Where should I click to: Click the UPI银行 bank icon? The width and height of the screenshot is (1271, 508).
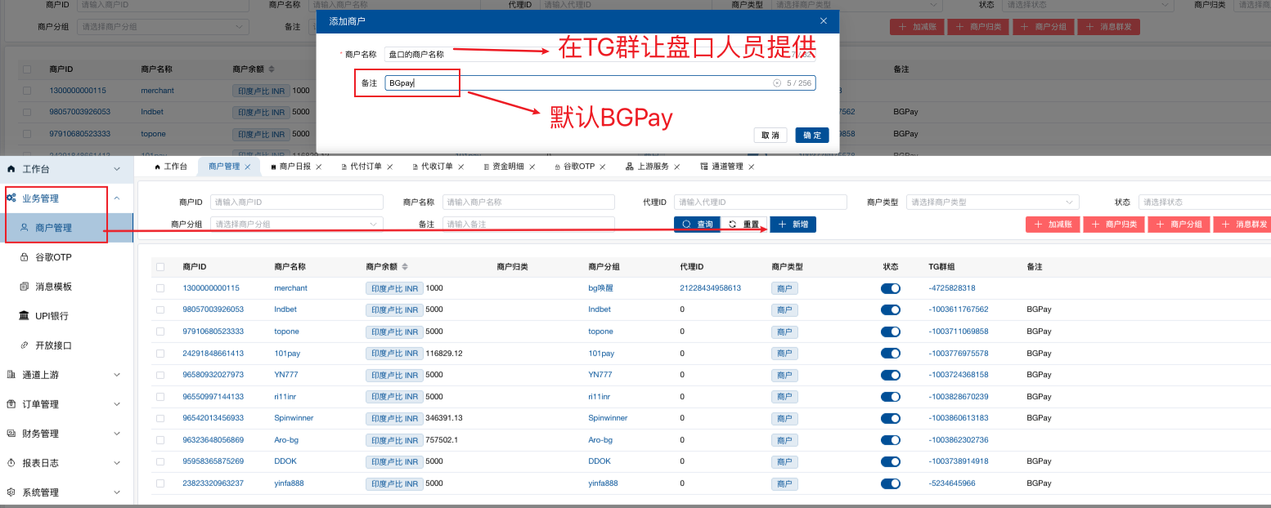[24, 316]
